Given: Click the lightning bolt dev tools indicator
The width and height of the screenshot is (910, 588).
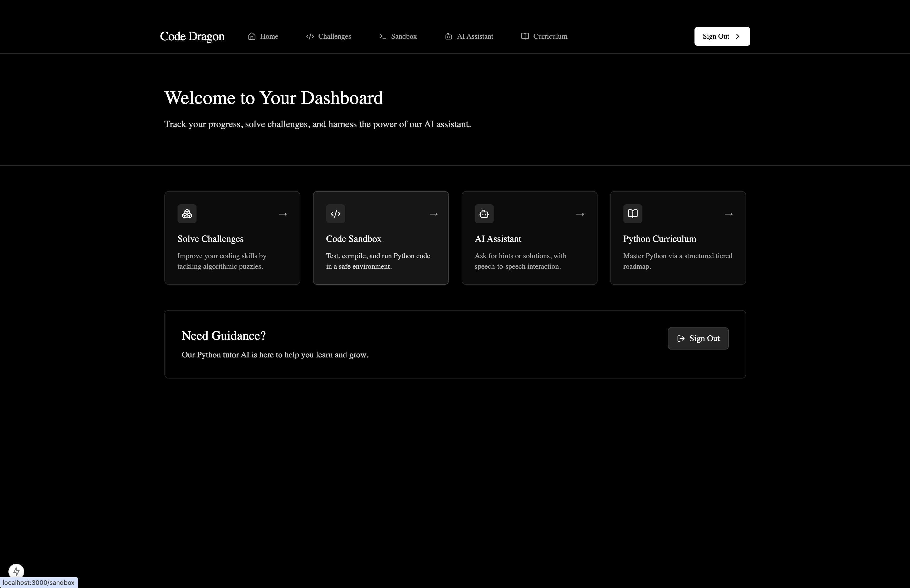Looking at the screenshot, I should coord(16,571).
